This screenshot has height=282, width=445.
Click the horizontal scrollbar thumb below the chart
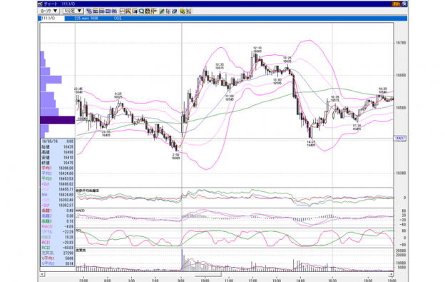[208, 275]
